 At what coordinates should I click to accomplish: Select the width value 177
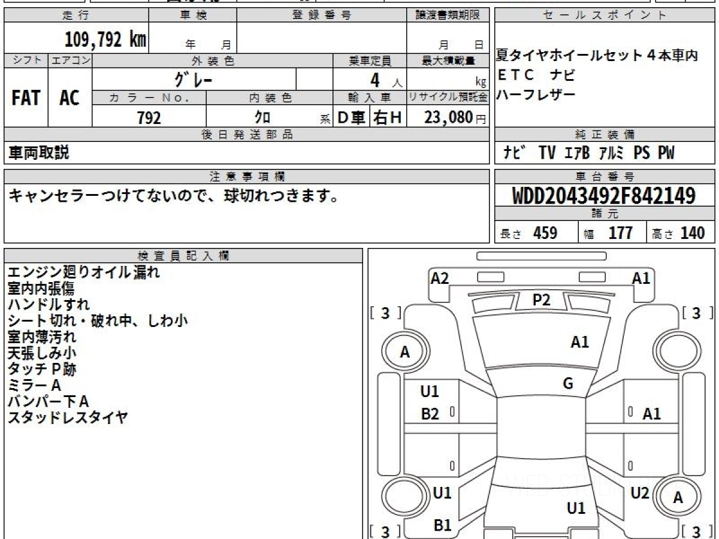point(621,233)
